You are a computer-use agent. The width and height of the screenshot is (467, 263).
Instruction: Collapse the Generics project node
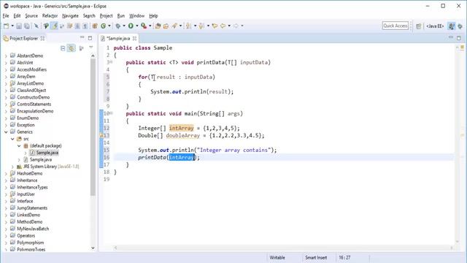(6, 131)
